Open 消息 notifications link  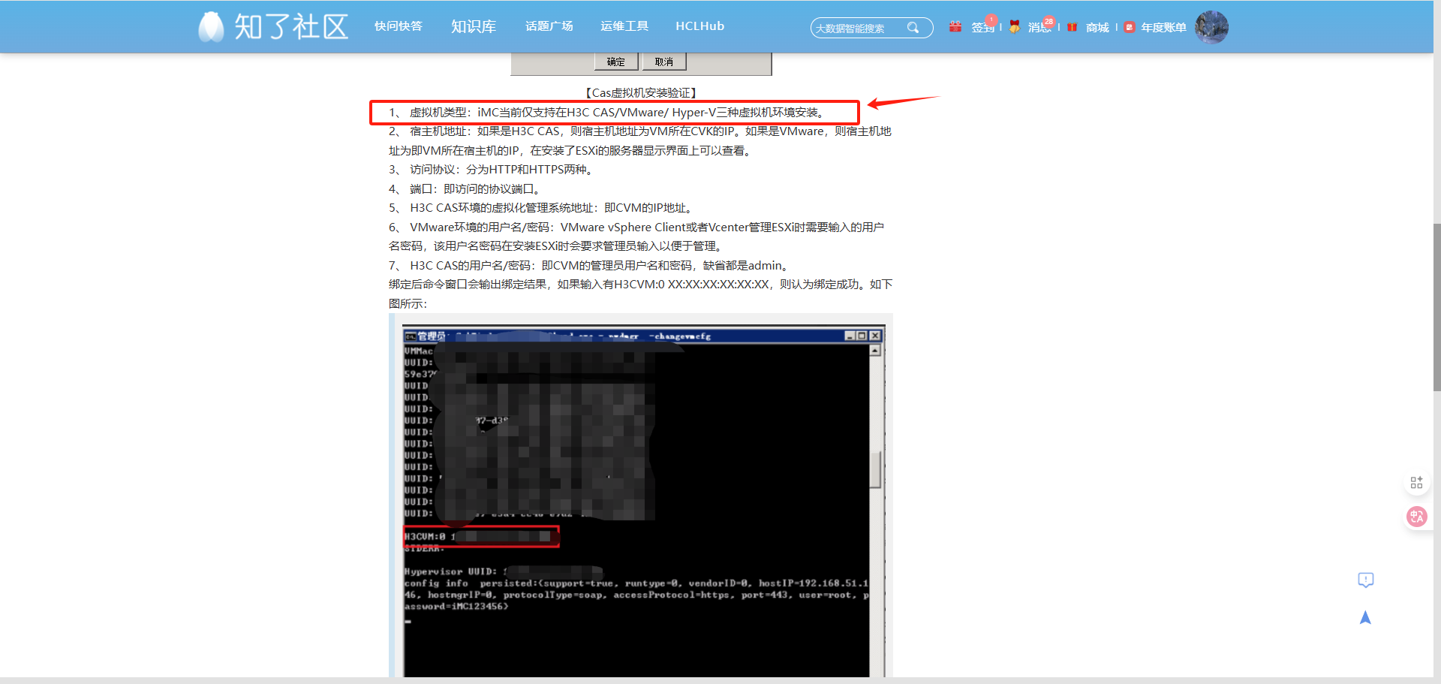[1039, 28]
